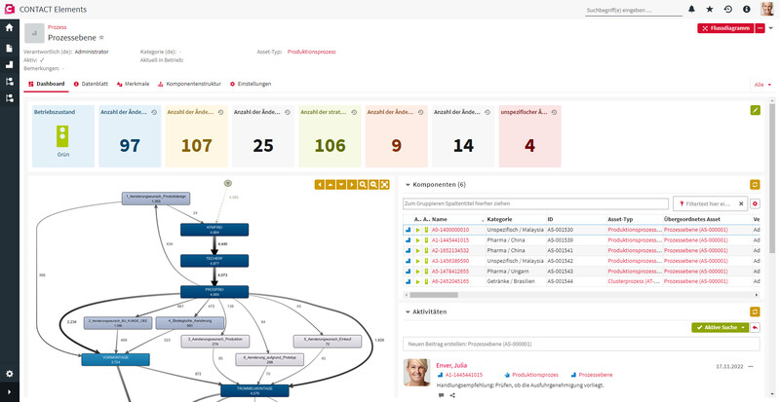Click the Neuen Beitrag erstellen field
Image resolution: width=780 pixels, height=402 pixels.
581,344
